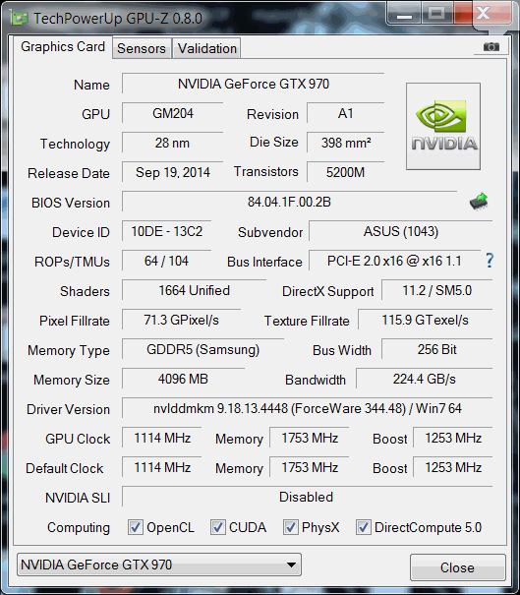Image resolution: width=520 pixels, height=595 pixels.
Task: Click the NVIDIA logo image
Action: click(x=443, y=126)
